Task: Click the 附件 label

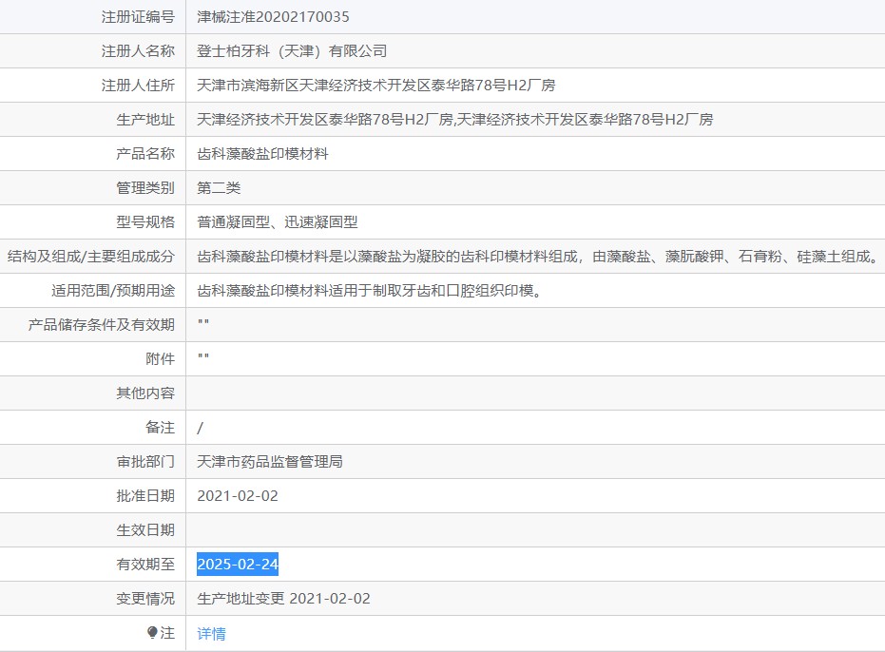Action: coord(160,359)
